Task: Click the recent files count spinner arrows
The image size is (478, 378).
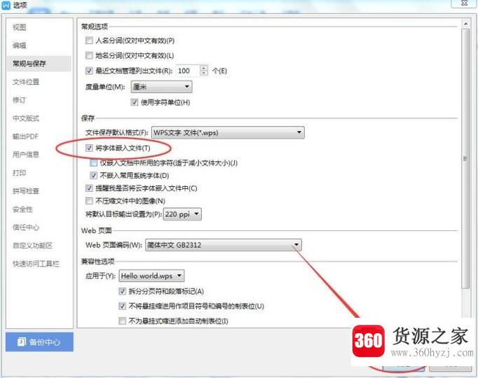Action: tap(204, 71)
